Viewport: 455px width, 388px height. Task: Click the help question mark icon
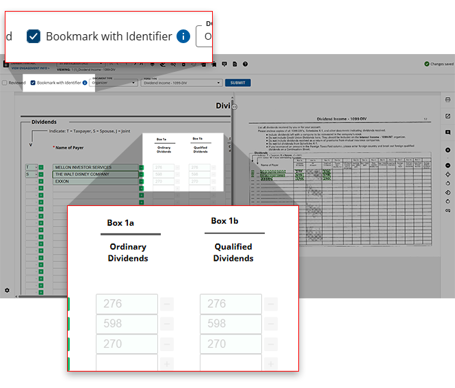244,64
